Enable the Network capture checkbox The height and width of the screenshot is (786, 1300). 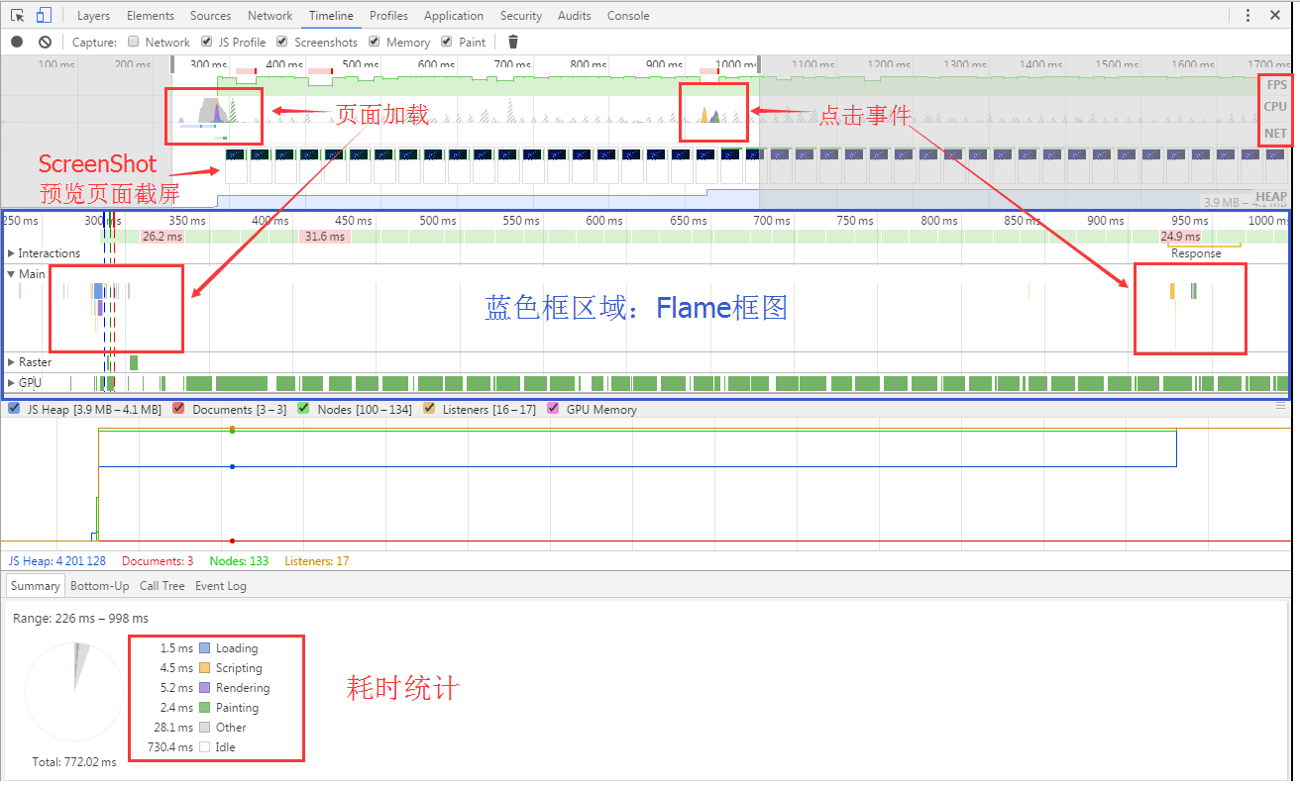[134, 42]
